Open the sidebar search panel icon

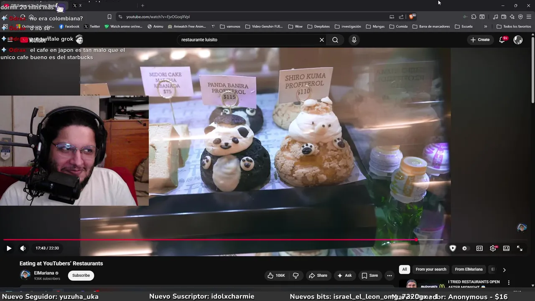coord(482,17)
